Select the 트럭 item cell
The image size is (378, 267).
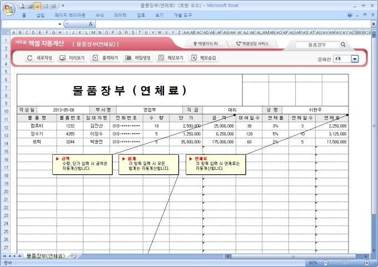37,142
